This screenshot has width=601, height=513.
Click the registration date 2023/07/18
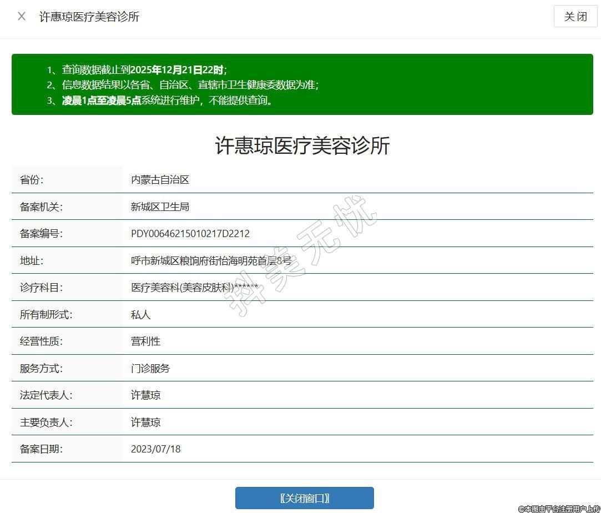[155, 449]
